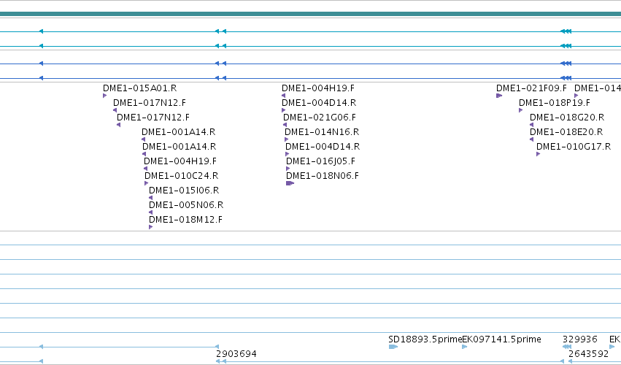Click the arrow marker under DME1-005N06.R
The height and width of the screenshot is (365, 621).
click(x=150, y=212)
